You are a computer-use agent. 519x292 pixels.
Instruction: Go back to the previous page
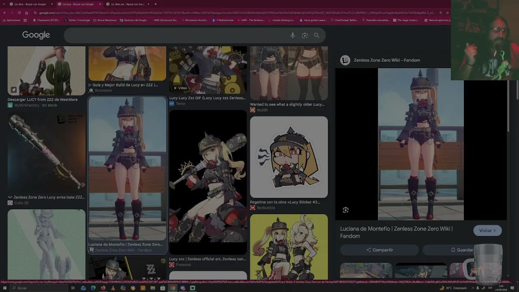[x=5, y=13]
